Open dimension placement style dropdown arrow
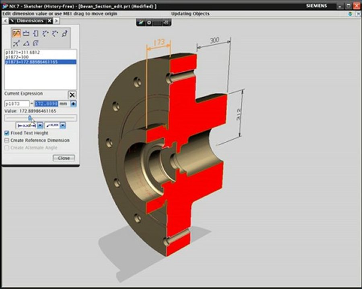 [40, 125]
